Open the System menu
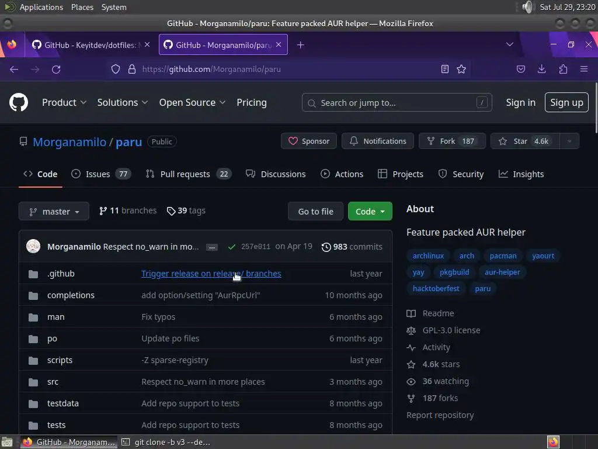The image size is (598, 449). pyautogui.click(x=114, y=7)
